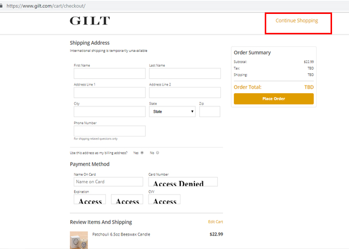349x249 pixels.
Task: Open the Edit Cart link
Action: click(x=215, y=222)
